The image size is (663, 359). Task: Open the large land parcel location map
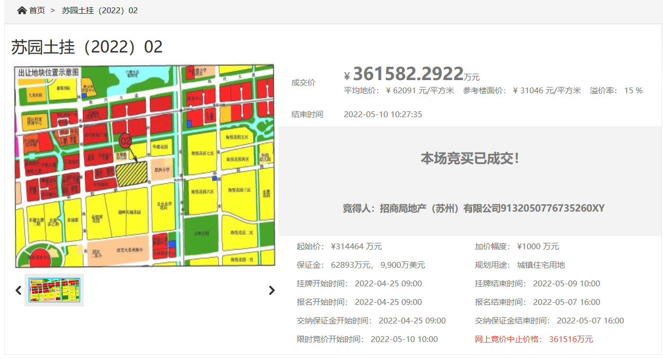pos(145,165)
